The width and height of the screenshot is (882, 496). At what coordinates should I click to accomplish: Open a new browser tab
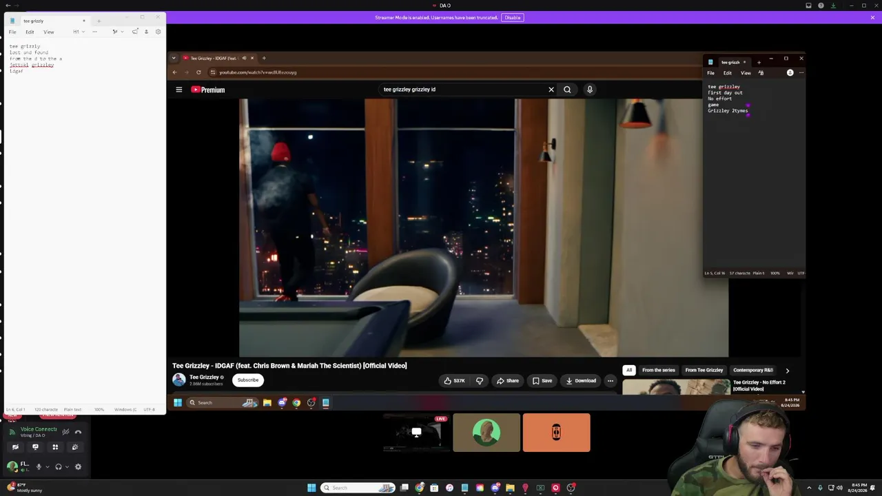pos(264,58)
